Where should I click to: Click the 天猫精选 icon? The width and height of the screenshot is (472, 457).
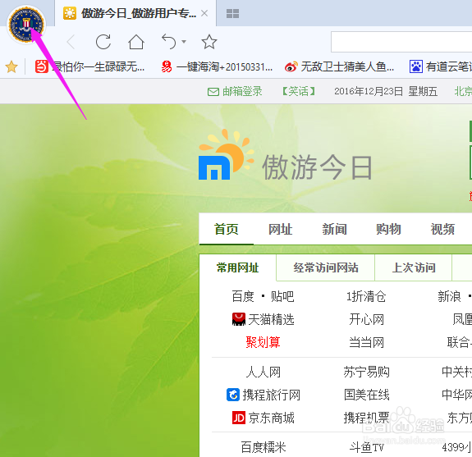coord(239,319)
